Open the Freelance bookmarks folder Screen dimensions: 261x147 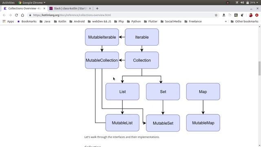[x=193, y=21]
